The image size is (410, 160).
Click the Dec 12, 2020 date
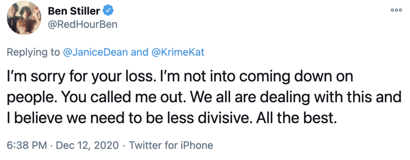point(87,145)
